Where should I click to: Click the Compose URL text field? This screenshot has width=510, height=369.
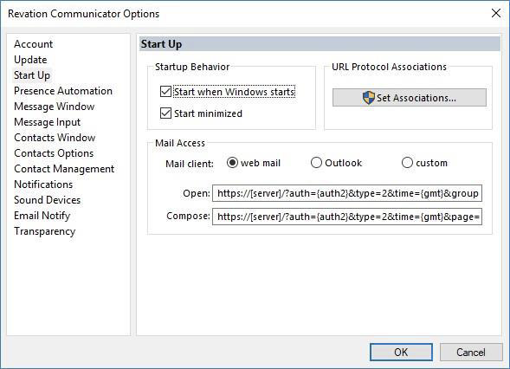(x=347, y=217)
